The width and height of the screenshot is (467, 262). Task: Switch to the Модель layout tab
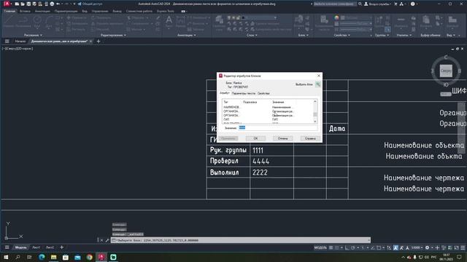21,247
